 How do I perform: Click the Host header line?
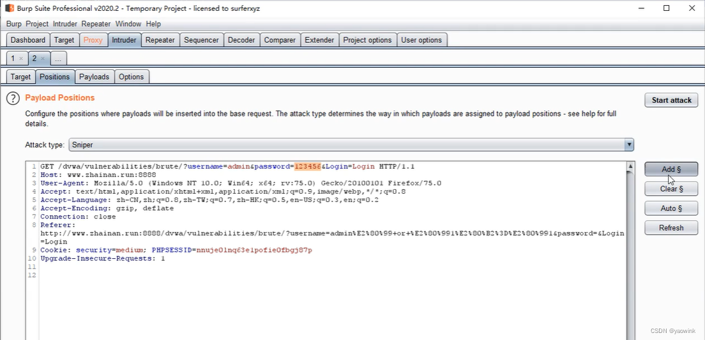coord(98,174)
